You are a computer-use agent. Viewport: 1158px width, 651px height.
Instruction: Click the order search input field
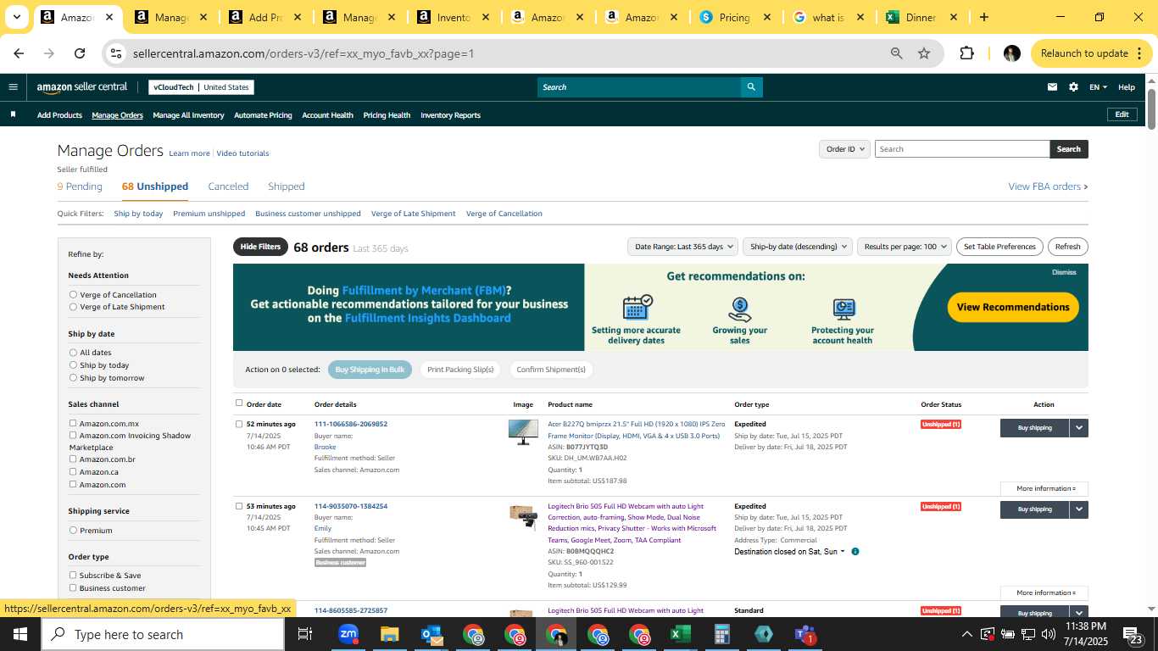point(962,149)
